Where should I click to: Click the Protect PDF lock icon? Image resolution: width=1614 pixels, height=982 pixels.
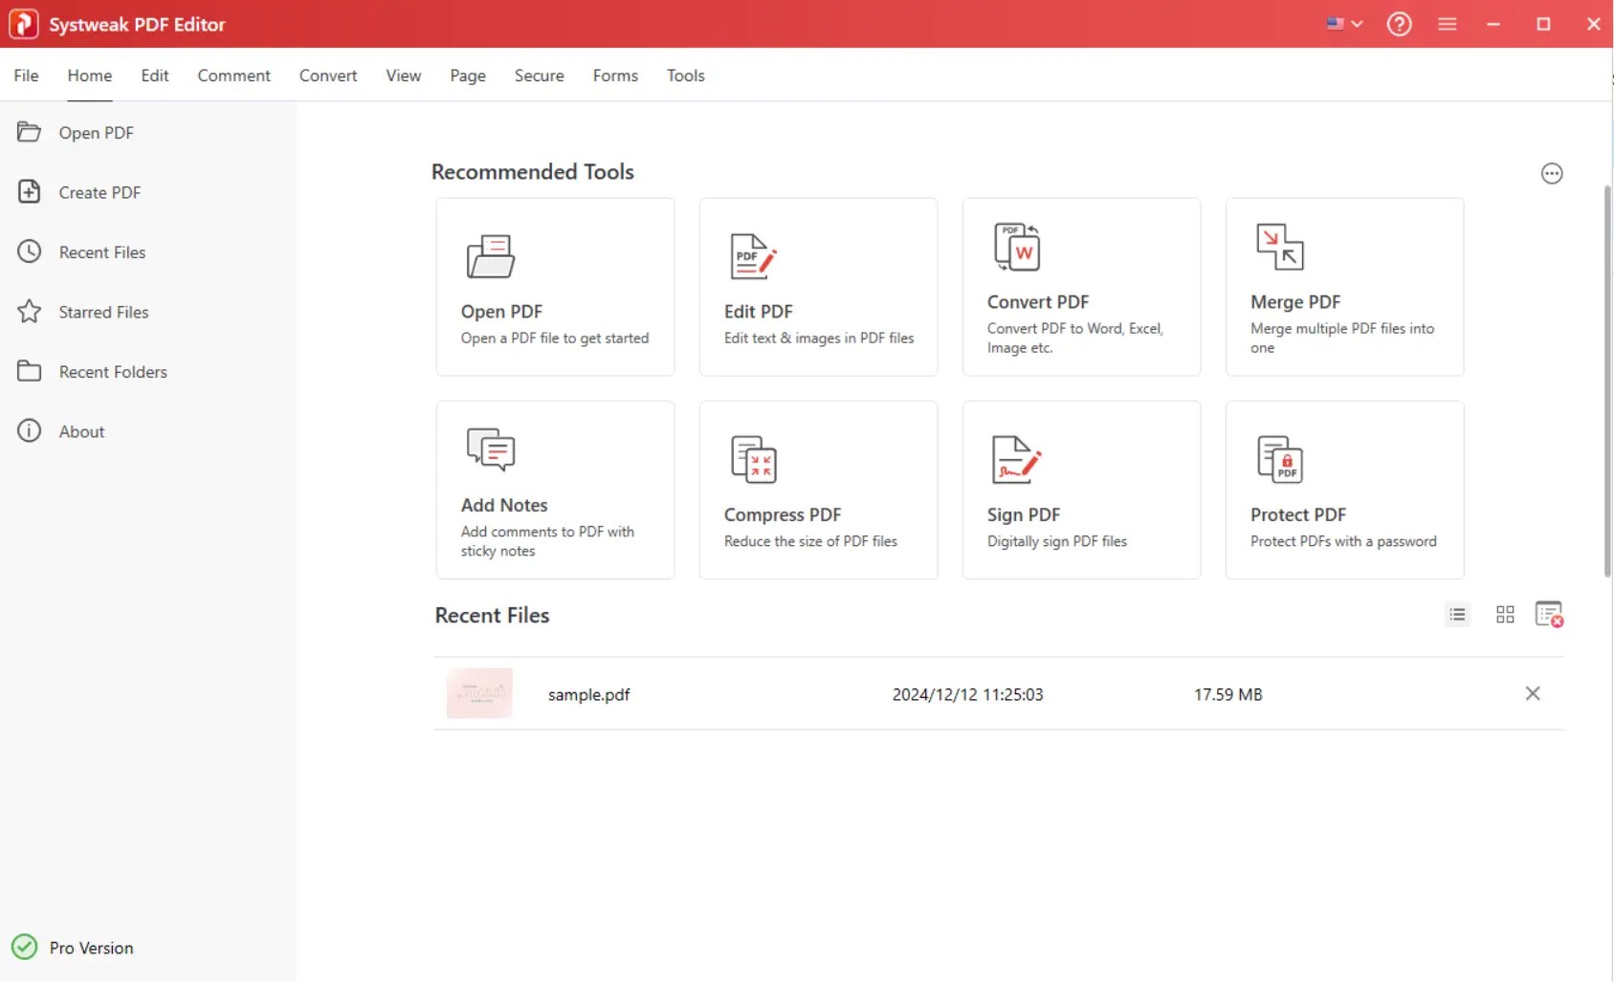(1280, 460)
